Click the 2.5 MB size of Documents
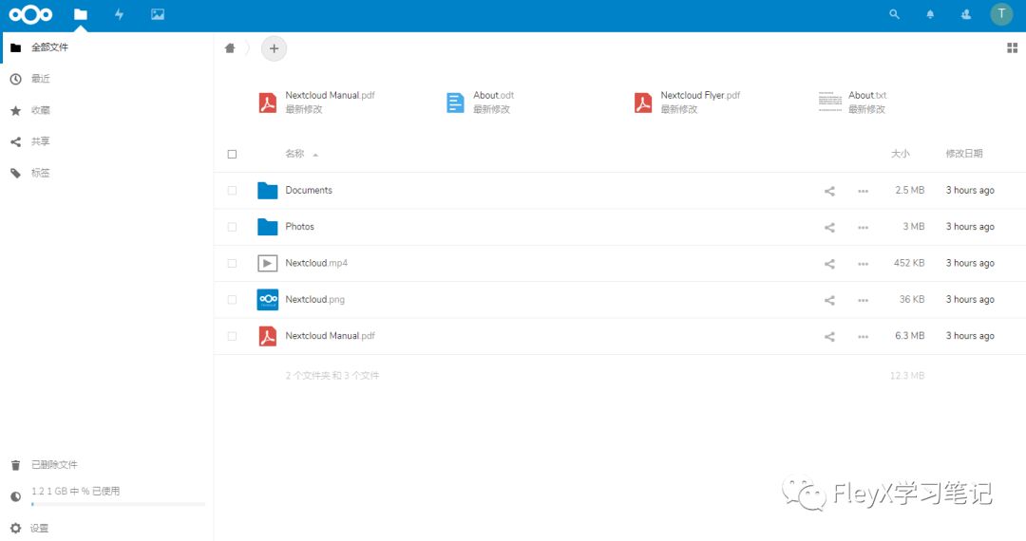Viewport: 1026px width, 541px height. [909, 190]
